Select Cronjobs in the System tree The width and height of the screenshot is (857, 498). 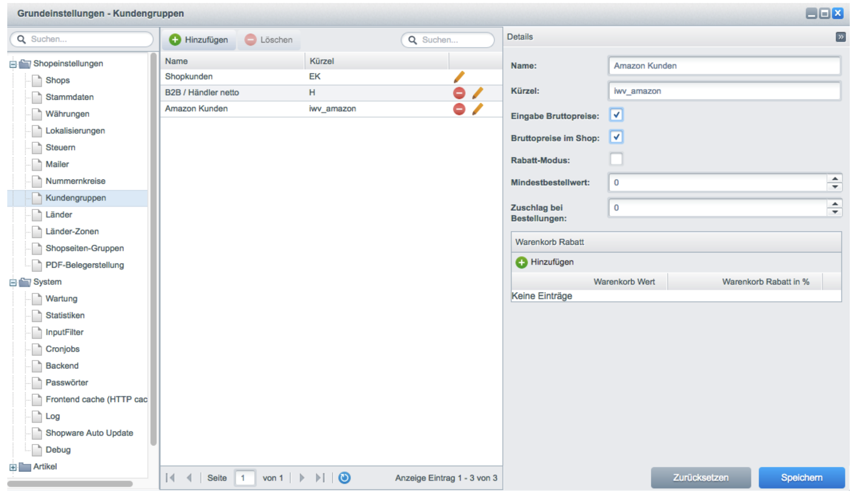point(62,349)
